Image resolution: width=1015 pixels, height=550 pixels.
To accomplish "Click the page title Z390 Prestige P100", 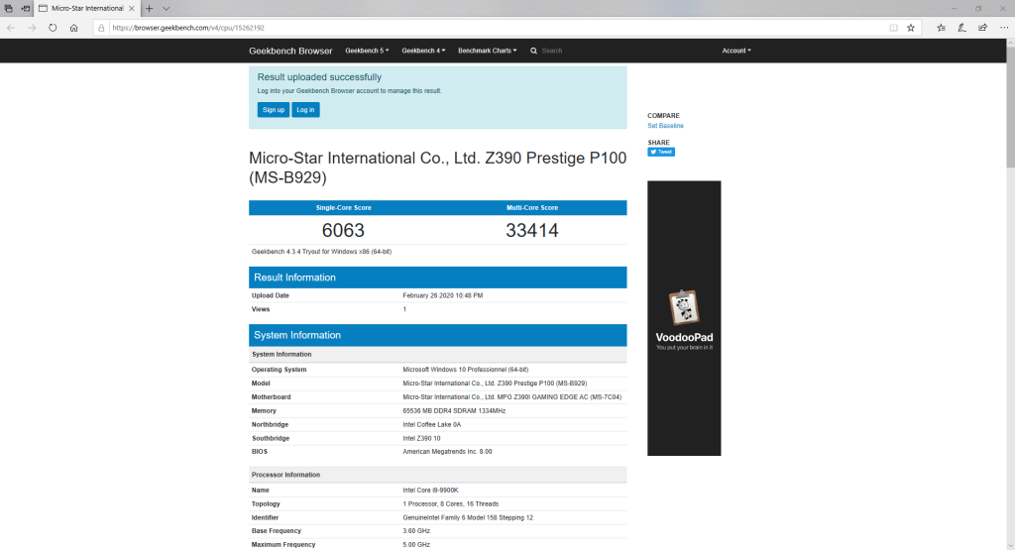I will 437,167.
